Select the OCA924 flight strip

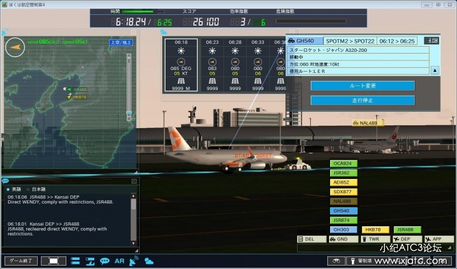[343, 164]
